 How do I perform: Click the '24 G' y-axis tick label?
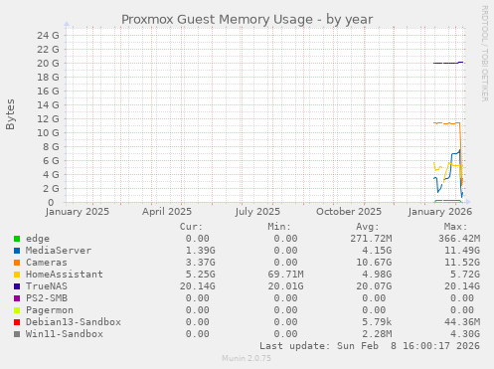coord(48,35)
